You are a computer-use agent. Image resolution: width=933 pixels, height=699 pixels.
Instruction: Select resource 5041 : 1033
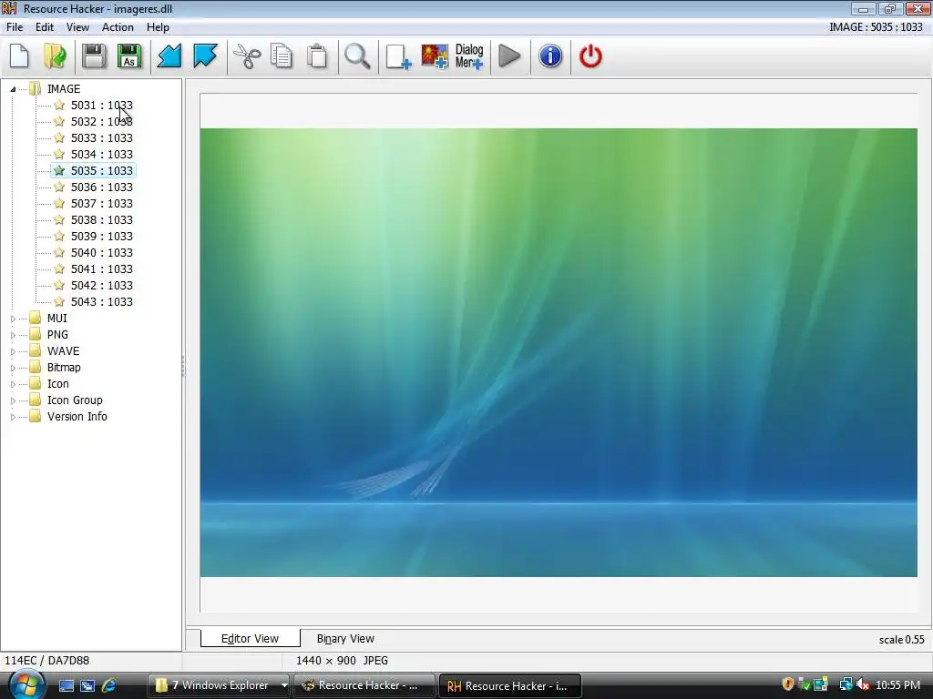coord(102,268)
